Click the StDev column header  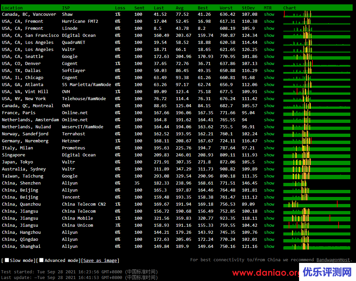point(248,8)
